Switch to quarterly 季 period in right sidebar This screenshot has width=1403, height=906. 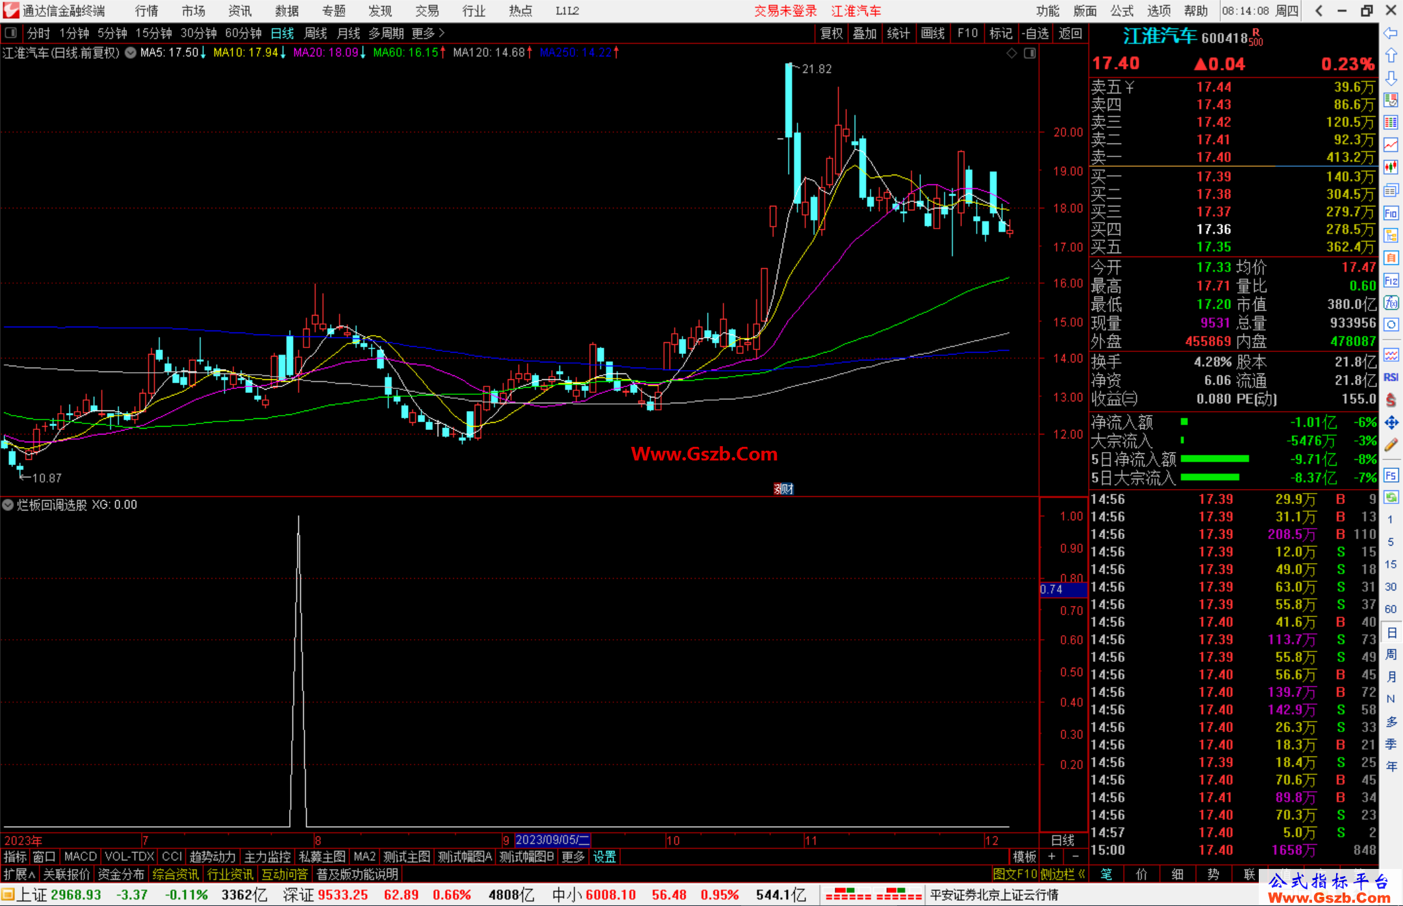click(1391, 744)
